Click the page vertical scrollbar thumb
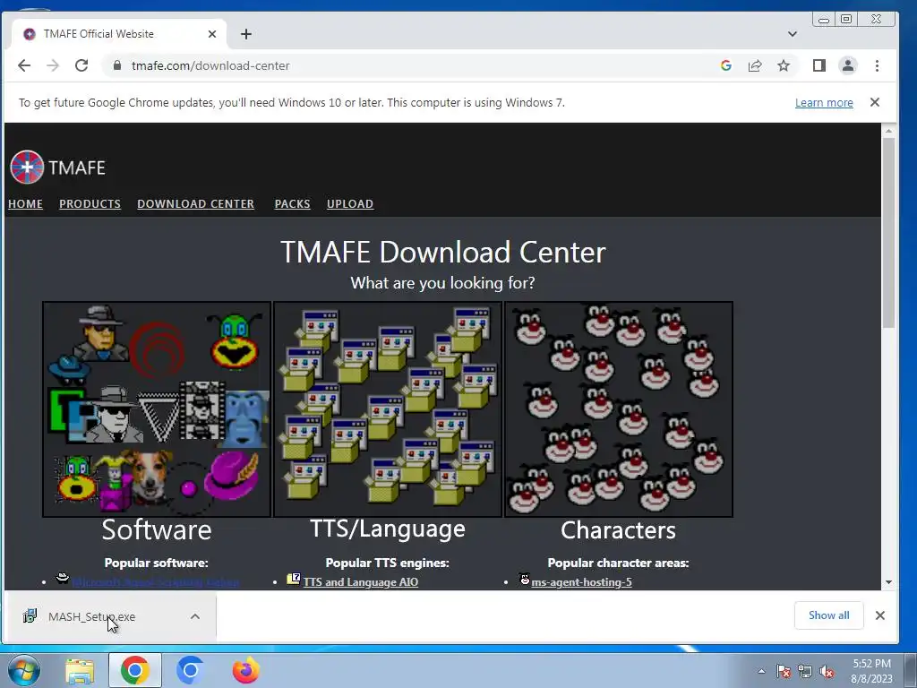The image size is (917, 688). point(889,233)
